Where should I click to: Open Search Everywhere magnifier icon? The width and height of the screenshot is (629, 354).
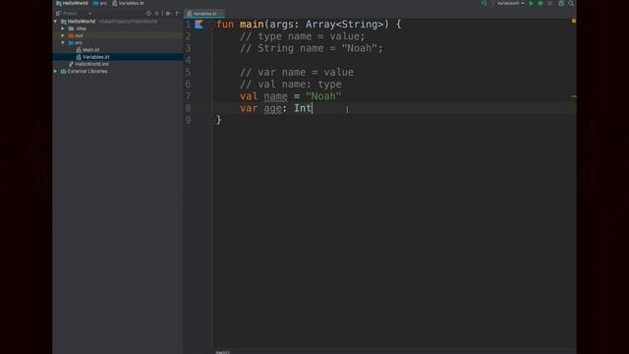[571, 3]
